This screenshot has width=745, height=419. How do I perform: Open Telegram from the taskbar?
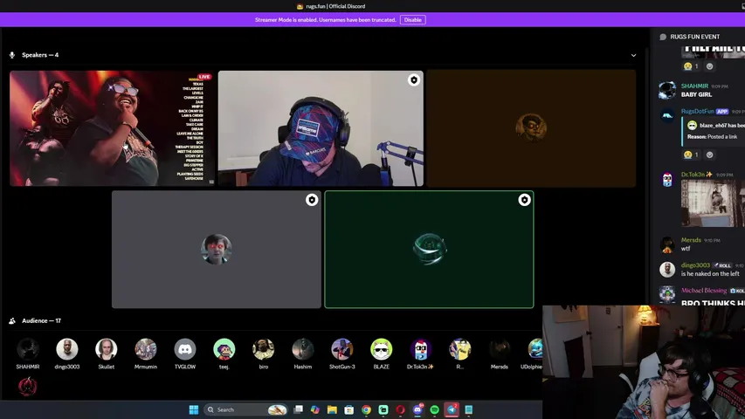[x=452, y=409]
